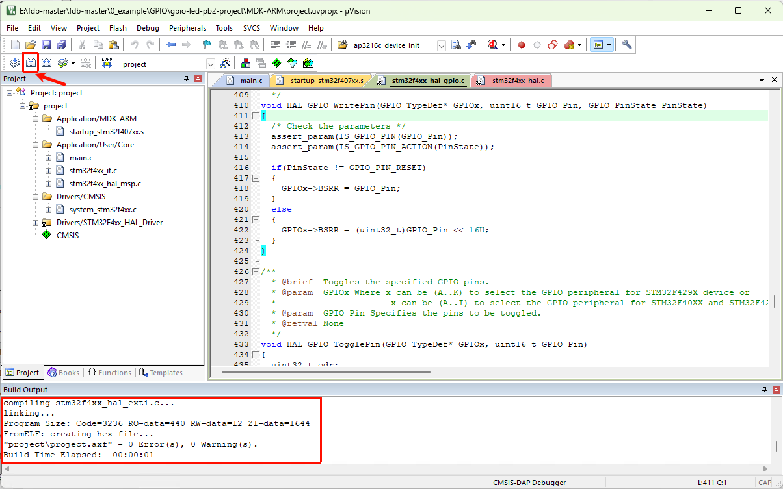The width and height of the screenshot is (783, 489).
Task: Click the Rebuild all target files icon
Action: pyautogui.click(x=46, y=63)
